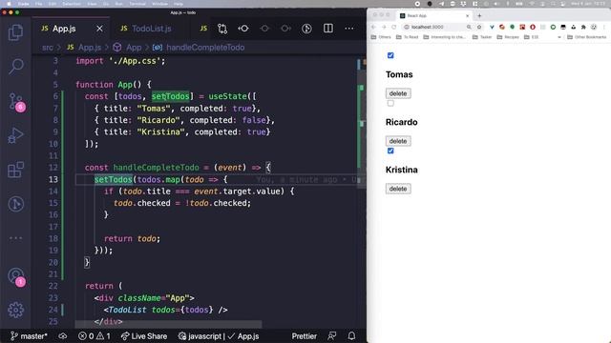Open previous revision via editor toolbar icon
The width and height of the screenshot is (611, 343).
(x=243, y=29)
